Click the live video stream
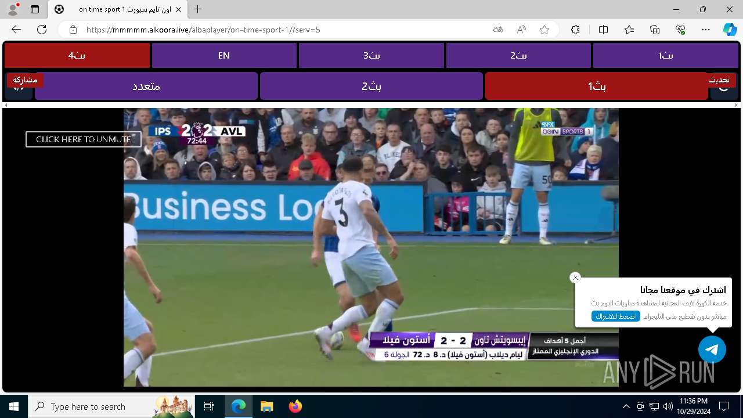 pos(371,247)
